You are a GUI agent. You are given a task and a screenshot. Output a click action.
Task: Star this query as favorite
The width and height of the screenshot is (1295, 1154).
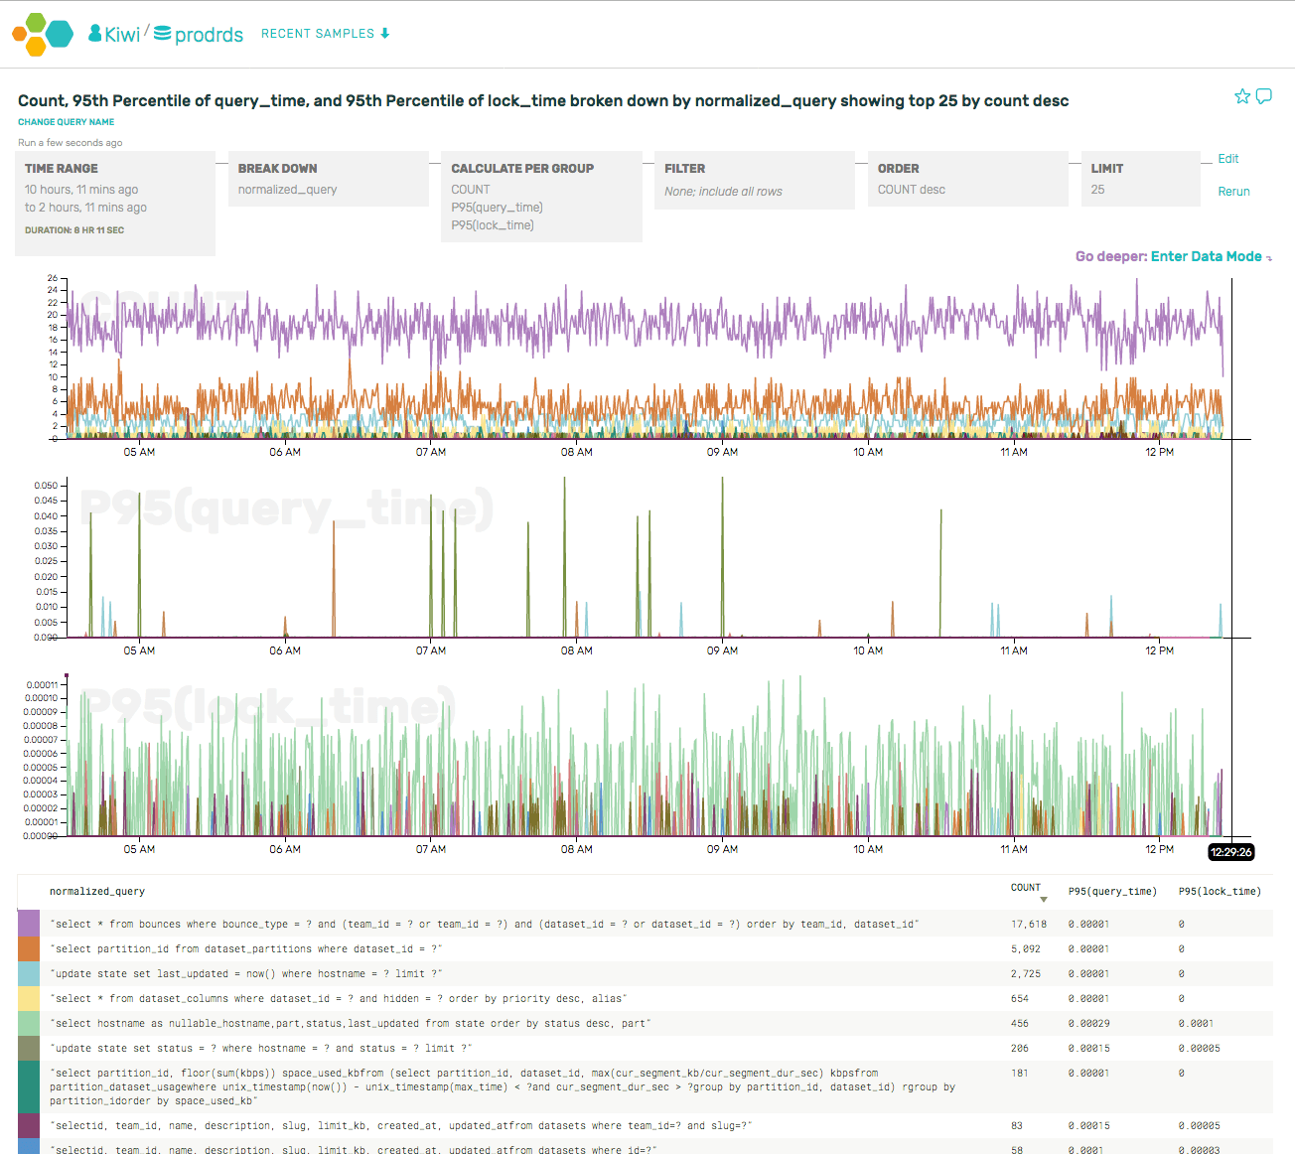(x=1242, y=96)
